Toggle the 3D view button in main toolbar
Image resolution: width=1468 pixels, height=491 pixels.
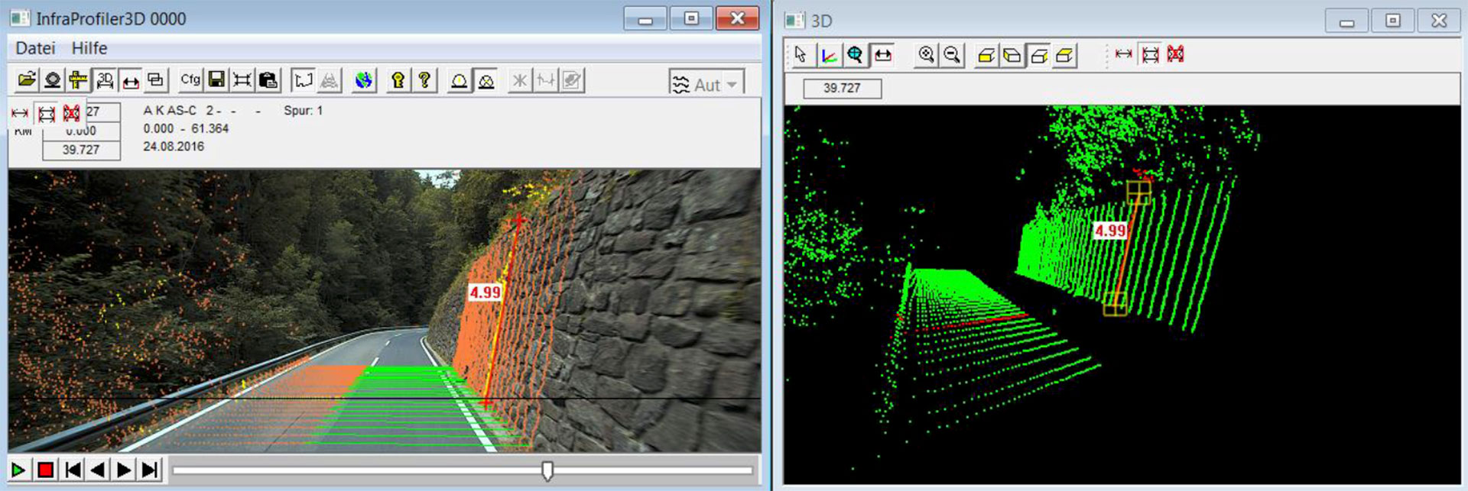(x=105, y=80)
